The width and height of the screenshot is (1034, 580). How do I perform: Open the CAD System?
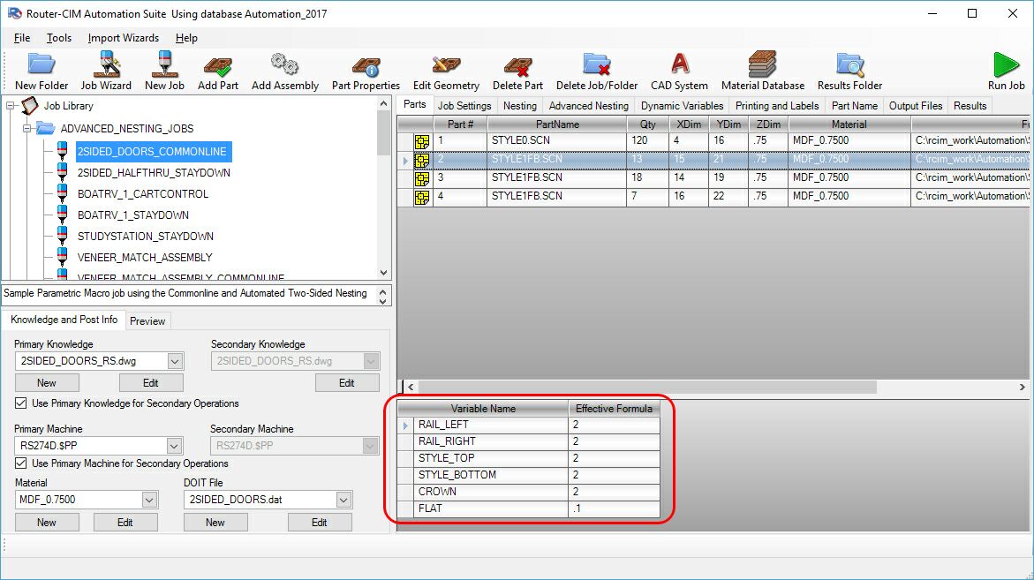point(677,69)
